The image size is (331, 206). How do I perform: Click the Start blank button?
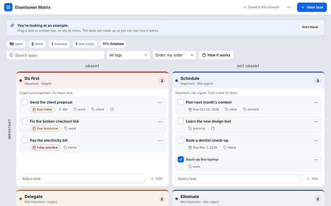tap(310, 27)
